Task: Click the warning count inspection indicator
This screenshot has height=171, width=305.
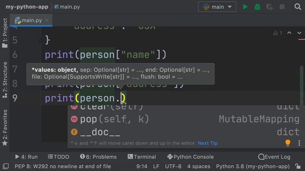Action: point(277,33)
